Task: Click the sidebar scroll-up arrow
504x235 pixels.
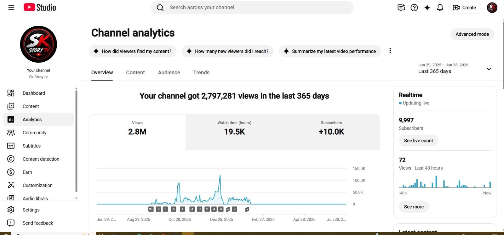Action: tap(76, 89)
